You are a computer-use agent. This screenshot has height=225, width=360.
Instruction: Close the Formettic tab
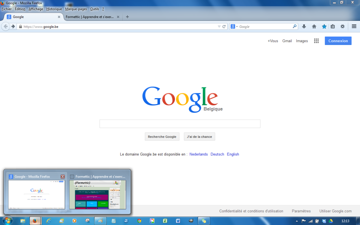click(118, 17)
